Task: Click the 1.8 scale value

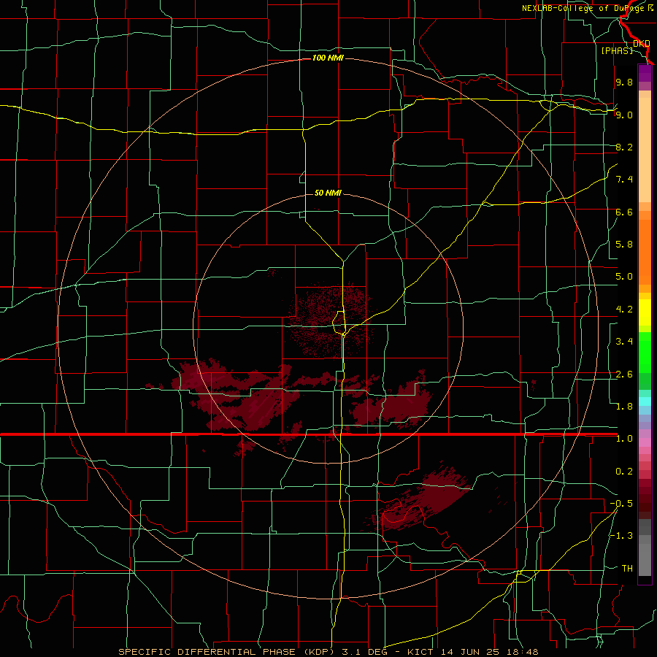Action: [x=624, y=407]
